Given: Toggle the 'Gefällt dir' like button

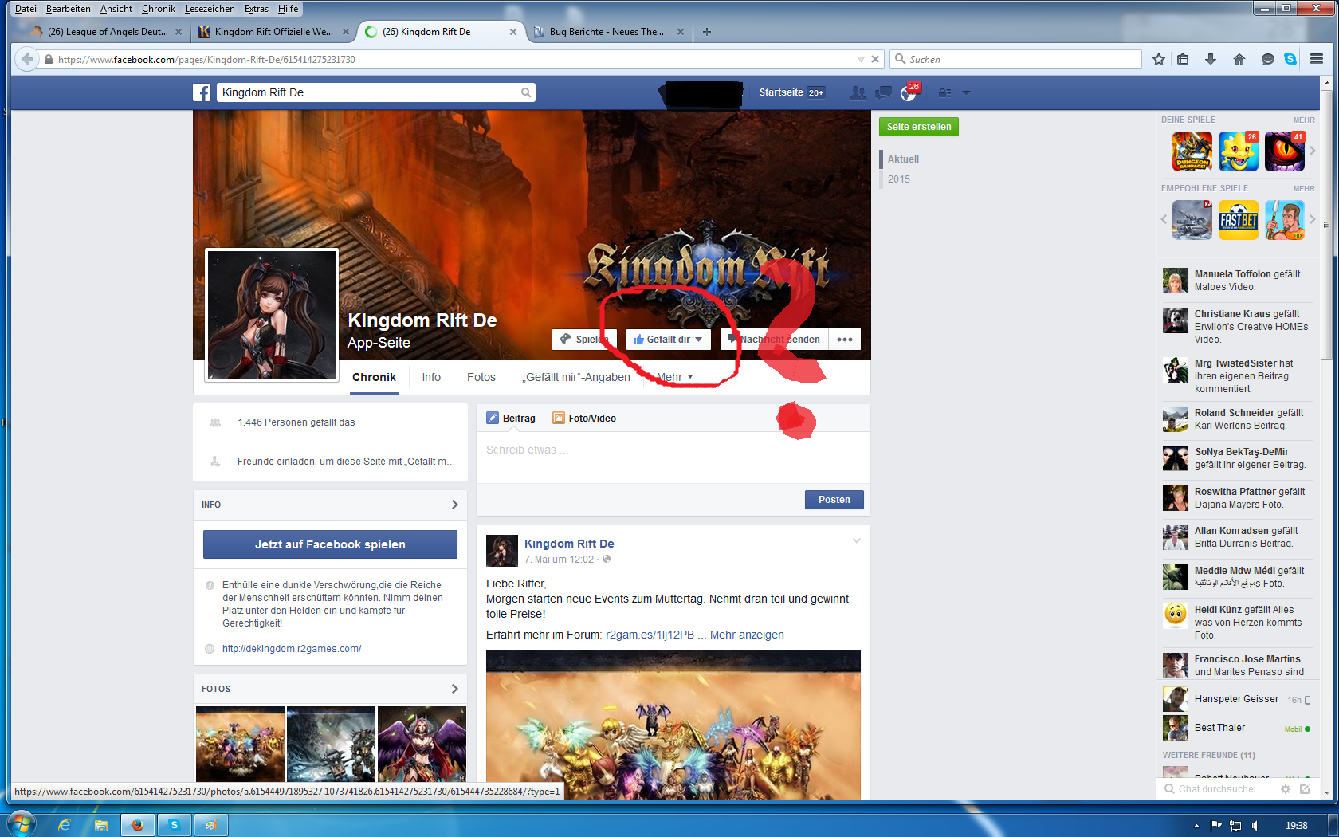Looking at the screenshot, I should 668,340.
